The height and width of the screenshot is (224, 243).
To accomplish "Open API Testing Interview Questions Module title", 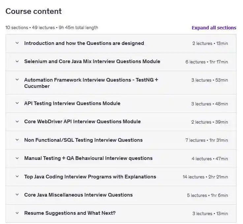I will click(x=72, y=103).
